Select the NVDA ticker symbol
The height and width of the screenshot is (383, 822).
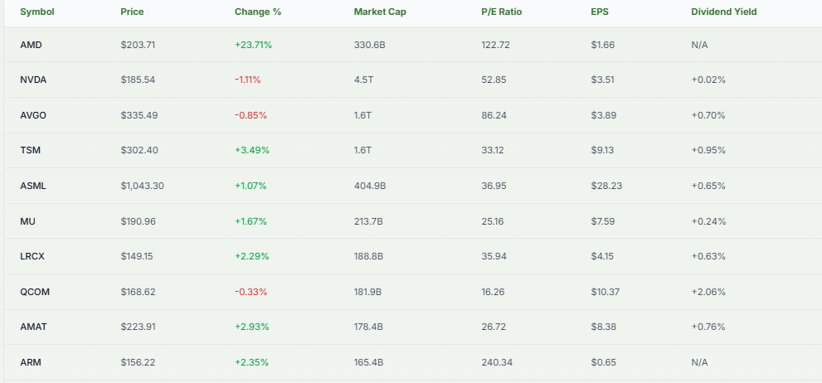33,80
